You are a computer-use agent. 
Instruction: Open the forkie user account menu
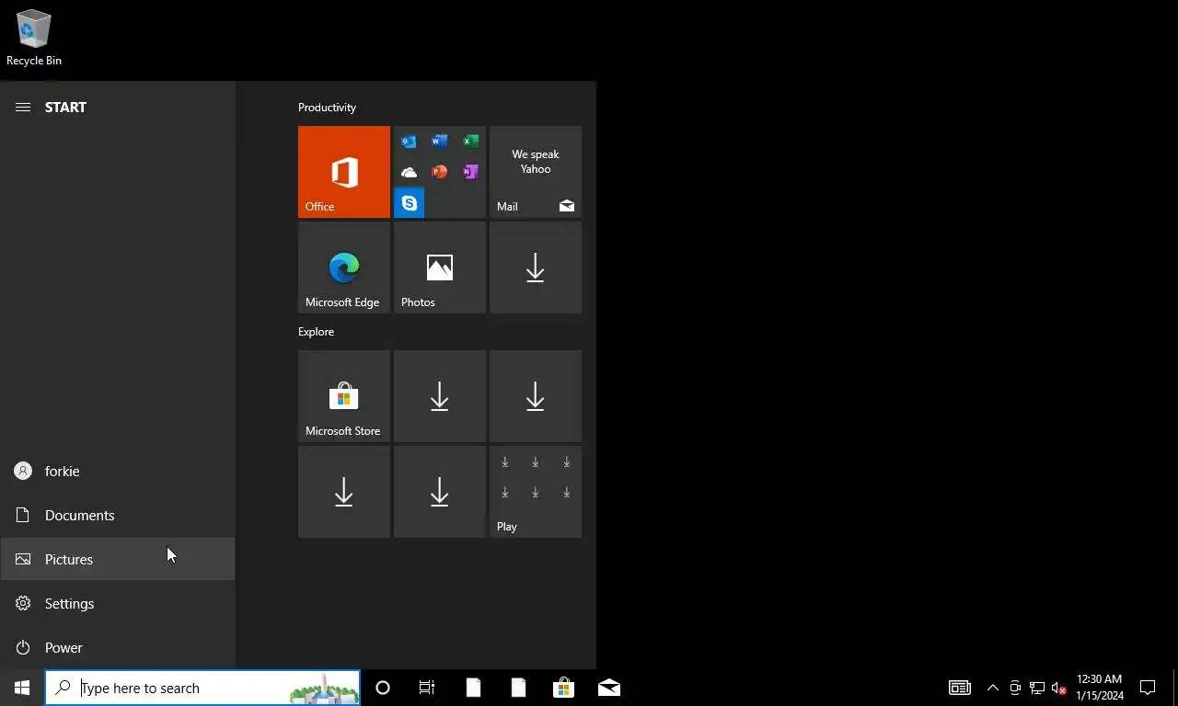coord(118,471)
